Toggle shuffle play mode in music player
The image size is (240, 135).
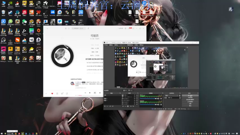85,93
